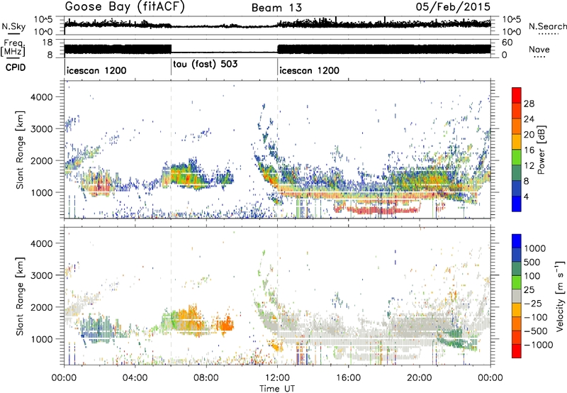Viewport: 567px width, 393px height.
Task: Click the "12:00" time tick label
Action: coord(277,378)
